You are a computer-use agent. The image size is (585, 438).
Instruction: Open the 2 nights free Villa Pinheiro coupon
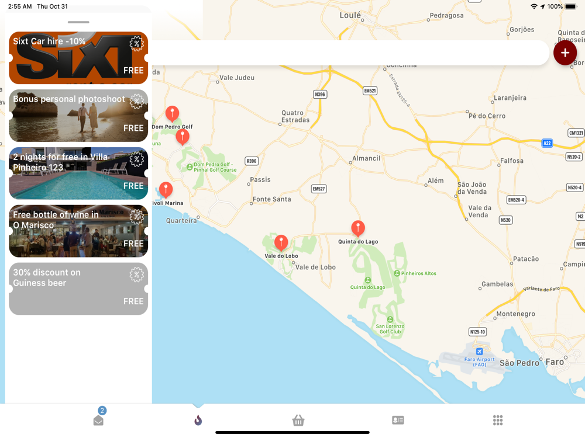click(78, 173)
